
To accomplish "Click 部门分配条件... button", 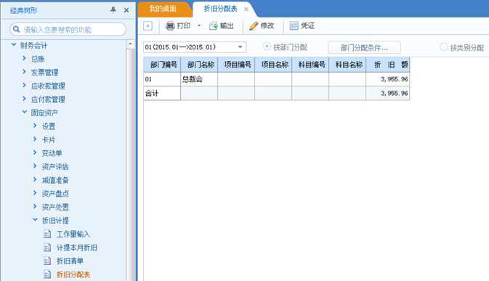I will 364,48.
